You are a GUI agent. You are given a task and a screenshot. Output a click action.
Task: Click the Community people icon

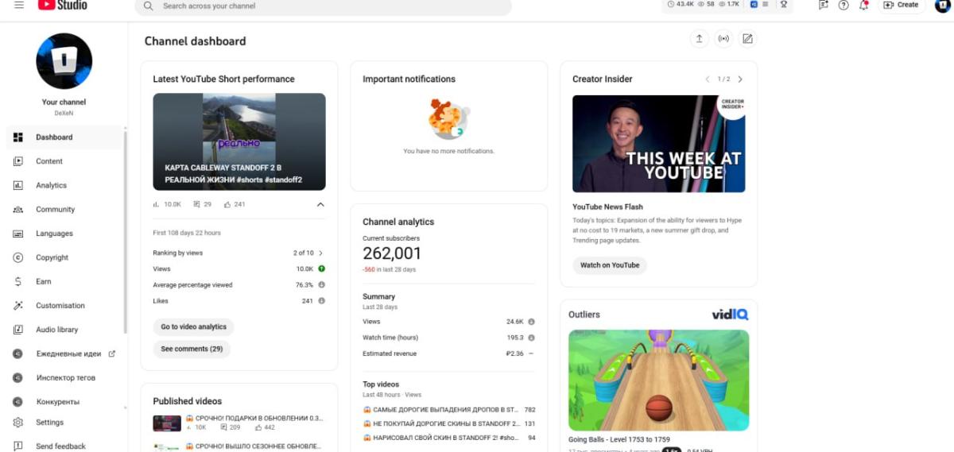coord(18,210)
